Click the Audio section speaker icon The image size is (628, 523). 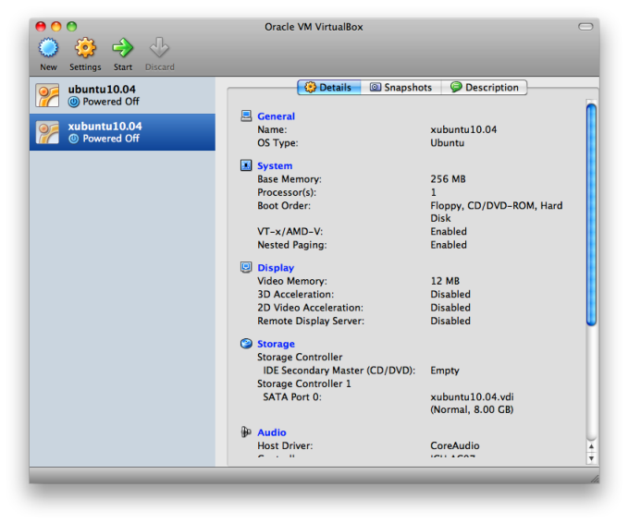pos(246,432)
